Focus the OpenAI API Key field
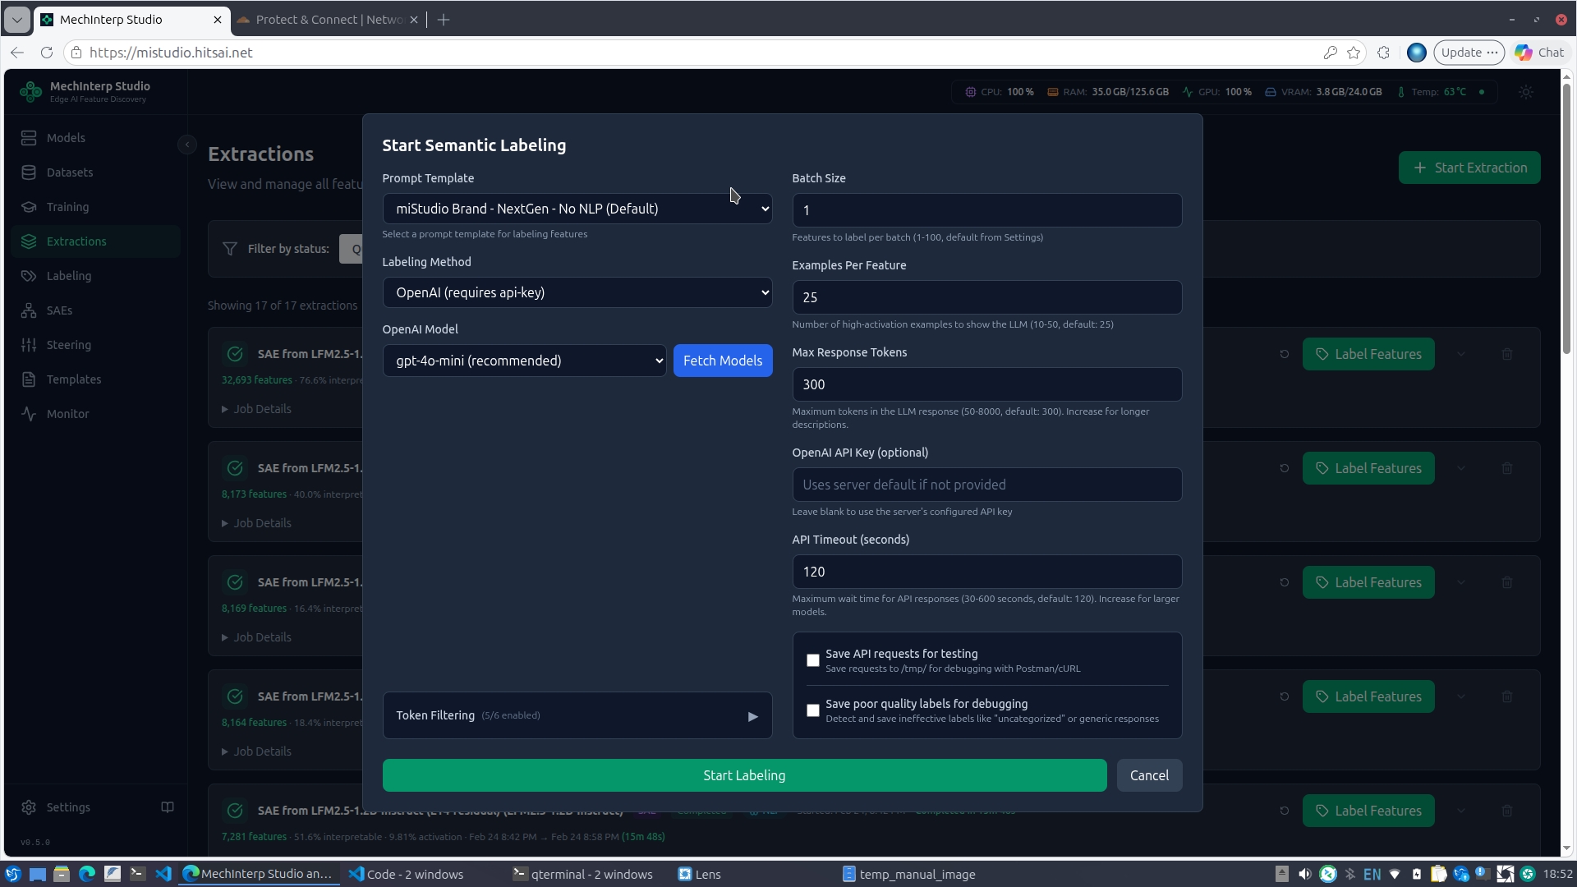 point(986,485)
